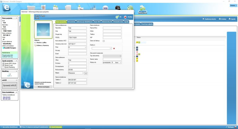
Task: Check the Zgoda Marketing checkbox
Action: click(3, 67)
